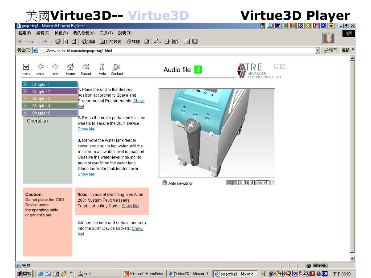Select the Chapter 1 menu item
The height and width of the screenshot is (278, 371).
[49, 84]
